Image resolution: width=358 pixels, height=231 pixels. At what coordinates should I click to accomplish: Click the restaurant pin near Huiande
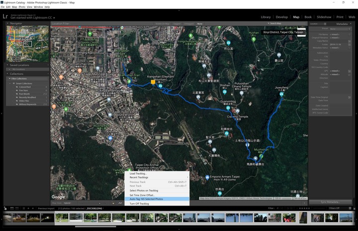click(54, 107)
